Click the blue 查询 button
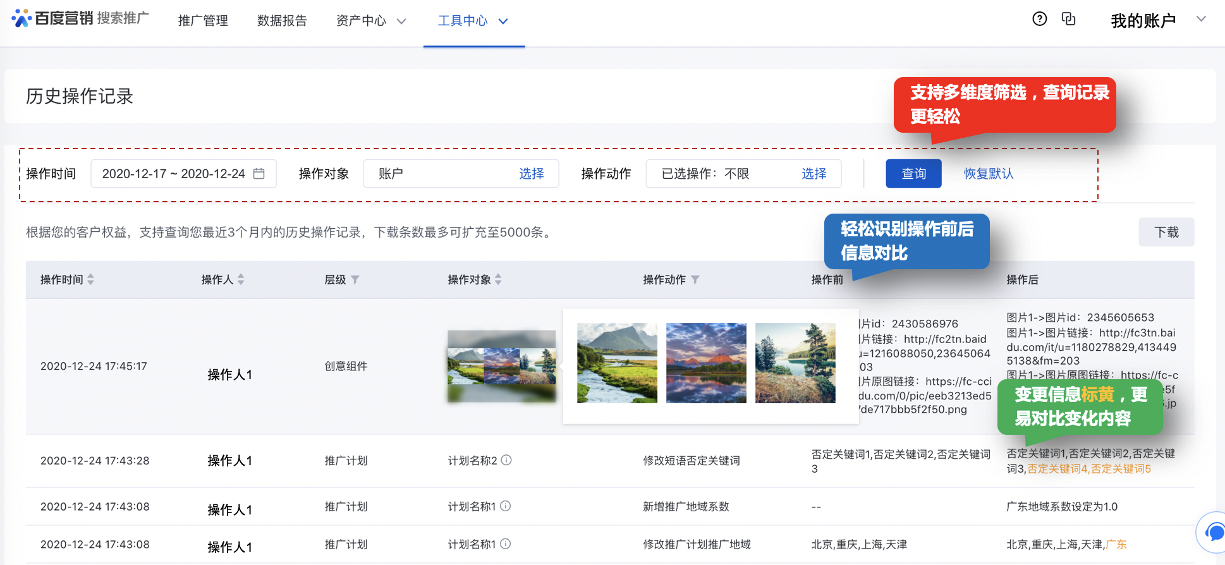This screenshot has width=1225, height=565. pos(913,174)
